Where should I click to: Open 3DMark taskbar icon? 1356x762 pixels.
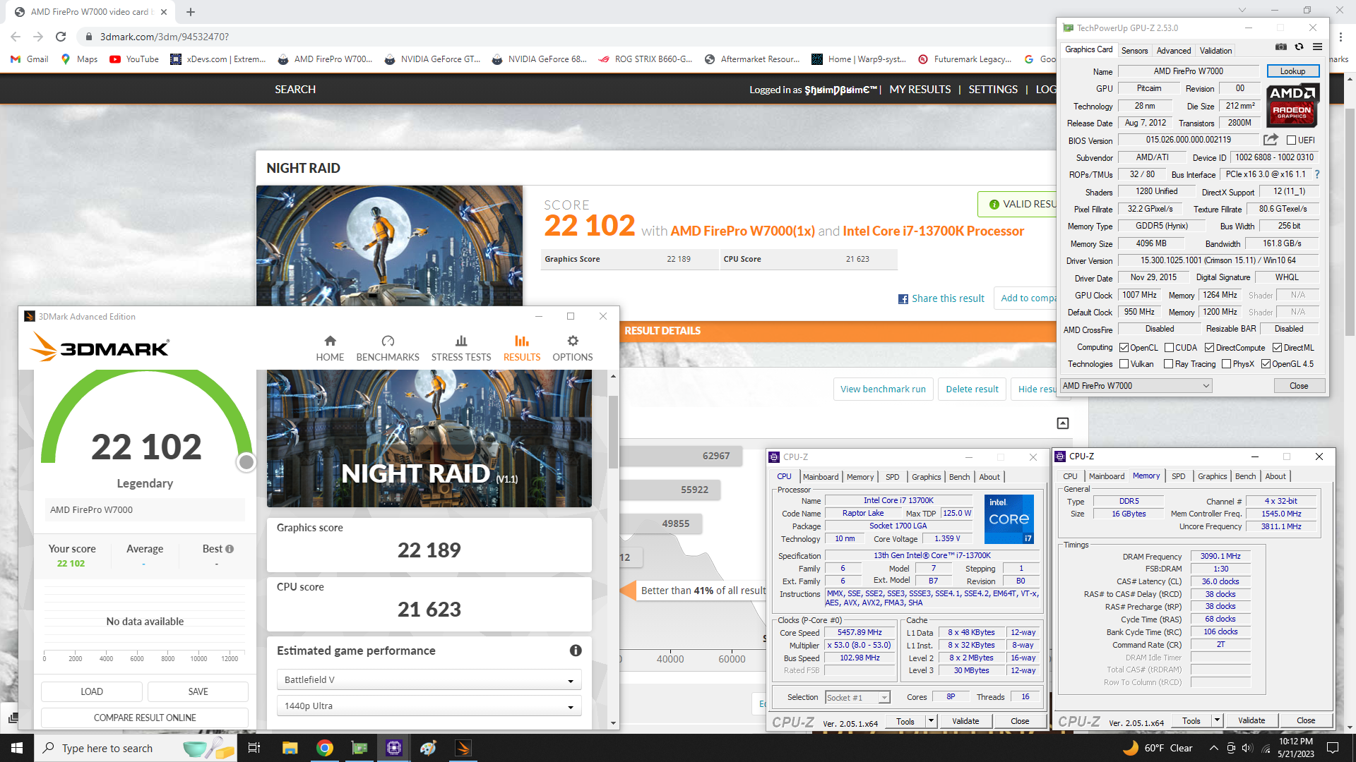463,748
